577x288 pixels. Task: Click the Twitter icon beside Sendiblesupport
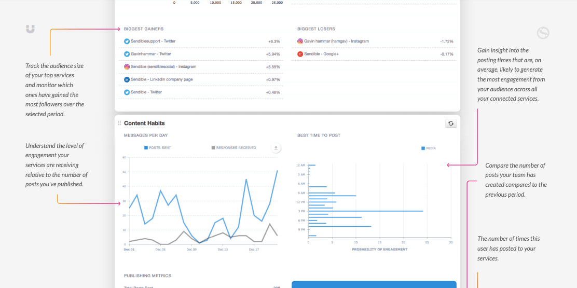127,41
